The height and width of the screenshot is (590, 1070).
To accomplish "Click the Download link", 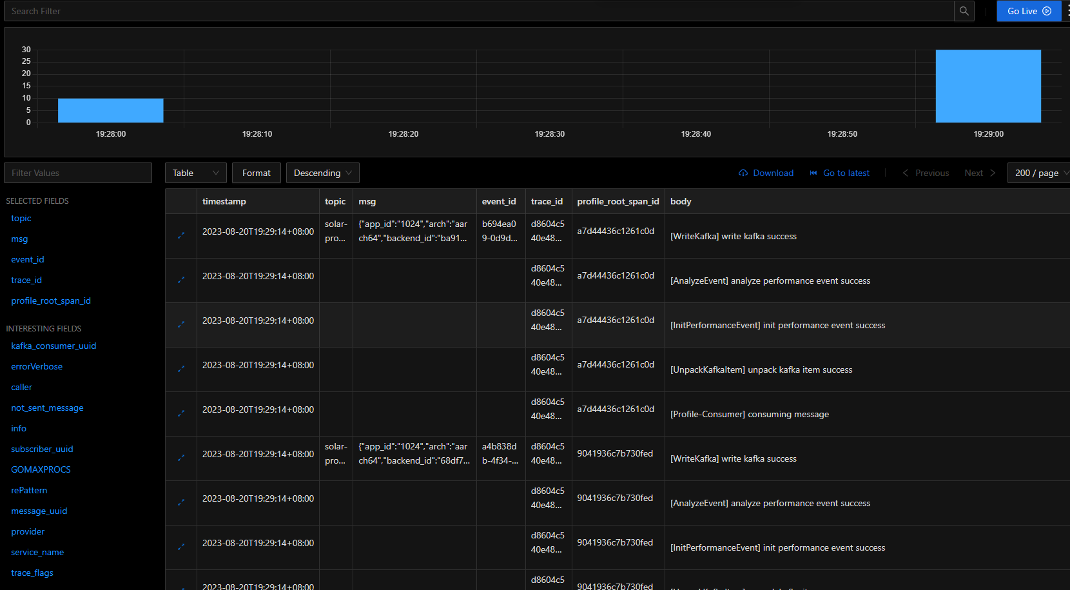I will coord(766,173).
